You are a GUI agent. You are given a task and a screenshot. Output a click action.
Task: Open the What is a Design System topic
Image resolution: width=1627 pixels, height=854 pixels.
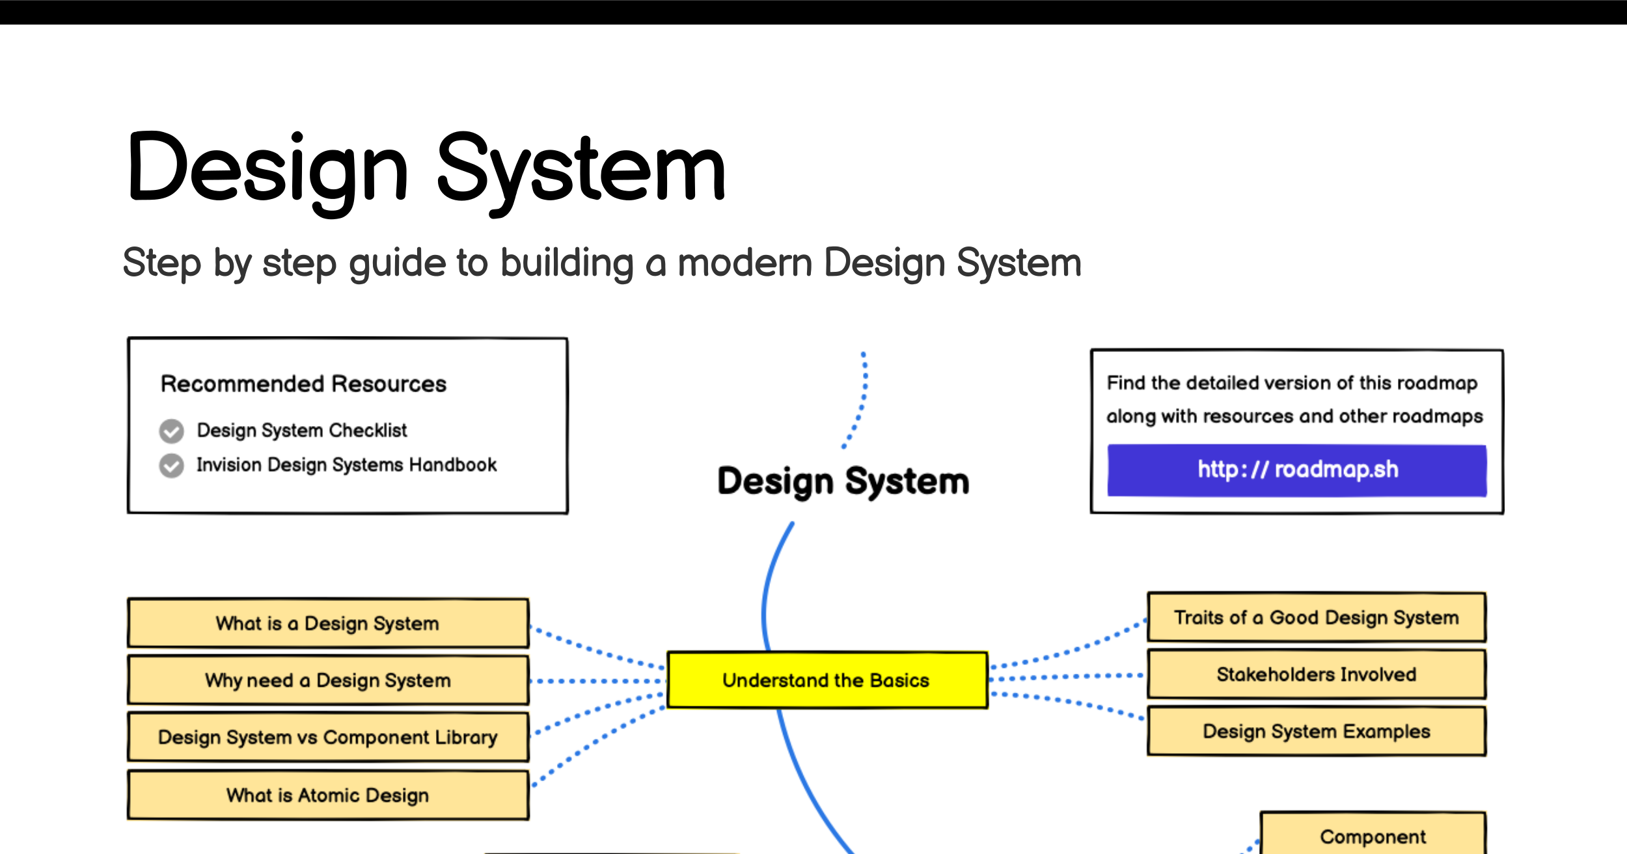tap(328, 623)
